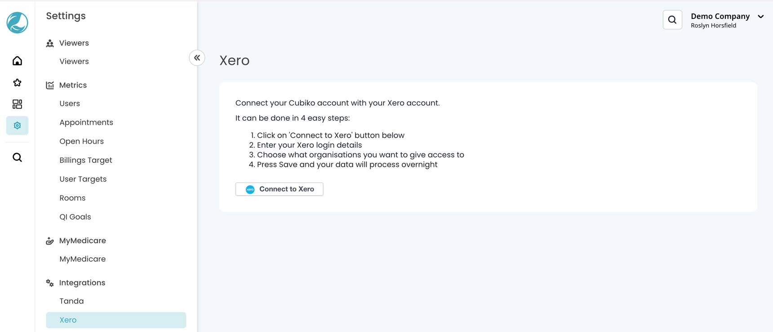The width and height of the screenshot is (773, 332).
Task: Click the Cubiko logo
Action: tap(17, 22)
